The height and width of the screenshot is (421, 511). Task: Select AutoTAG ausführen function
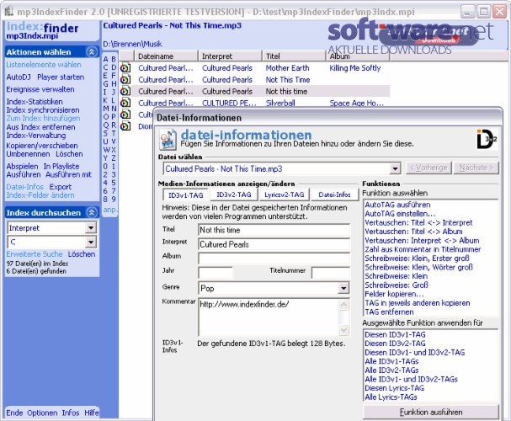pyautogui.click(x=397, y=205)
